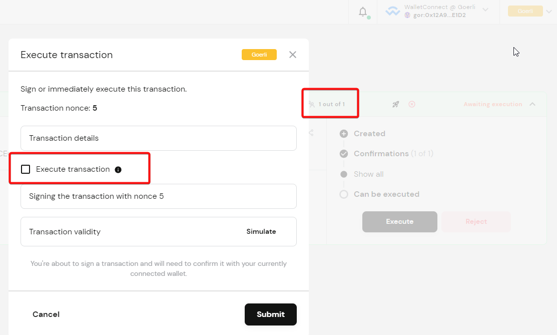This screenshot has width=557, height=335.
Task: Click the plus icon beside Created status
Action: tap(344, 134)
